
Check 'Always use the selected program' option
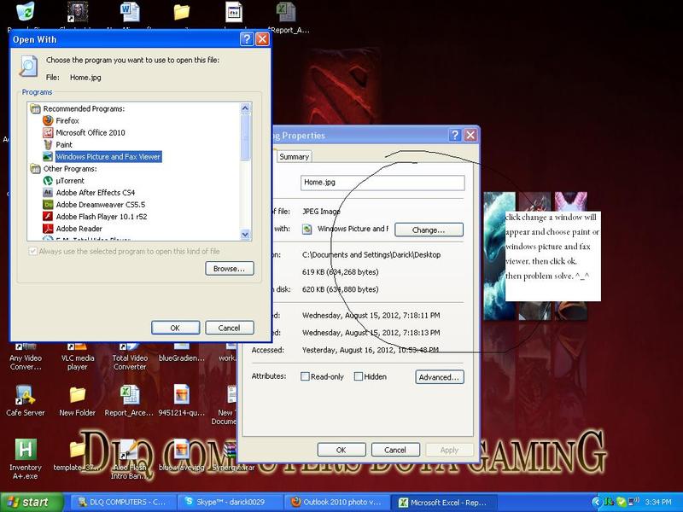[x=33, y=251]
